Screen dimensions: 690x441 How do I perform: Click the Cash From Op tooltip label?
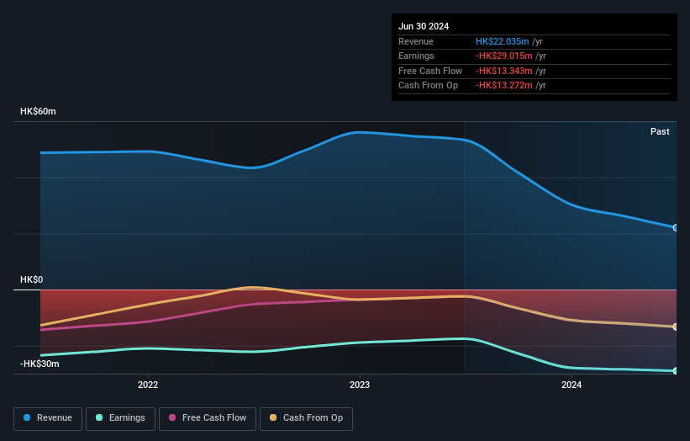428,86
